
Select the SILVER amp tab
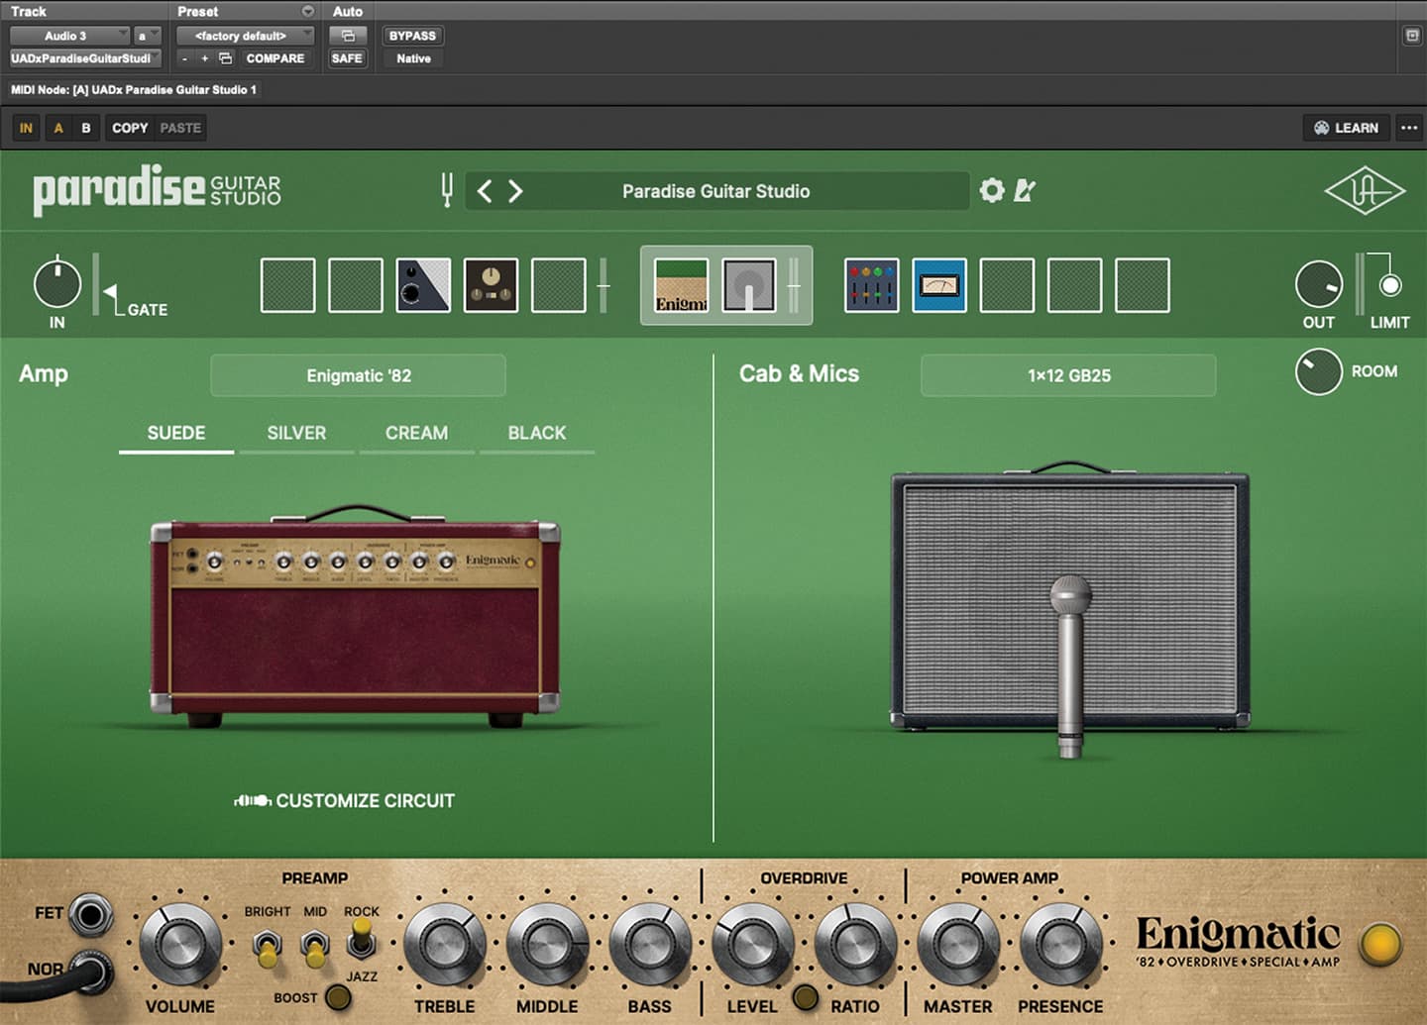[296, 434]
